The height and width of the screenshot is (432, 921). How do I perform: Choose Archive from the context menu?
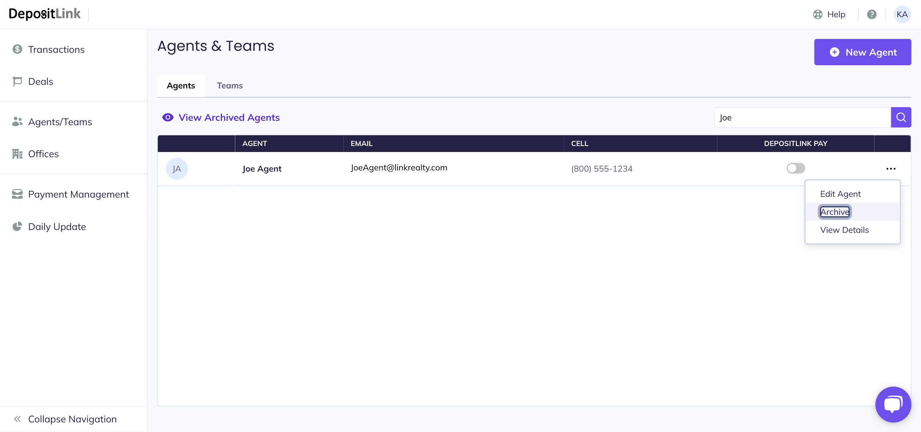coord(835,212)
